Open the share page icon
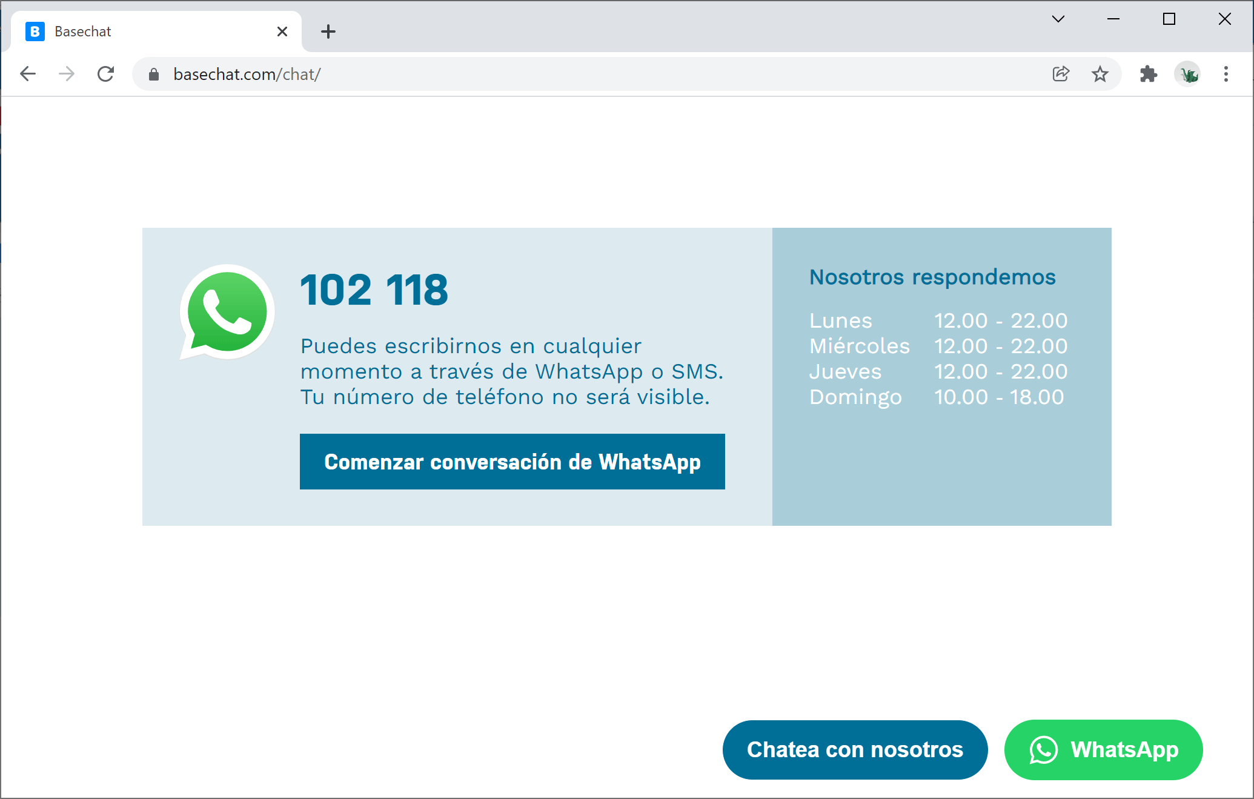 click(x=1061, y=74)
